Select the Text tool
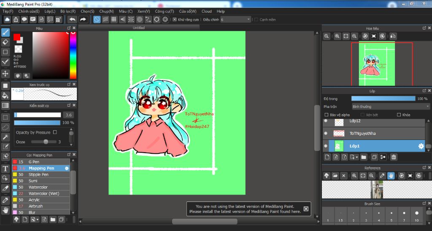This screenshot has width=432, height=231. click(x=5, y=169)
